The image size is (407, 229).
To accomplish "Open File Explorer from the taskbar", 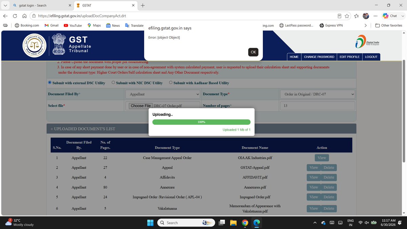I will 233,223.
